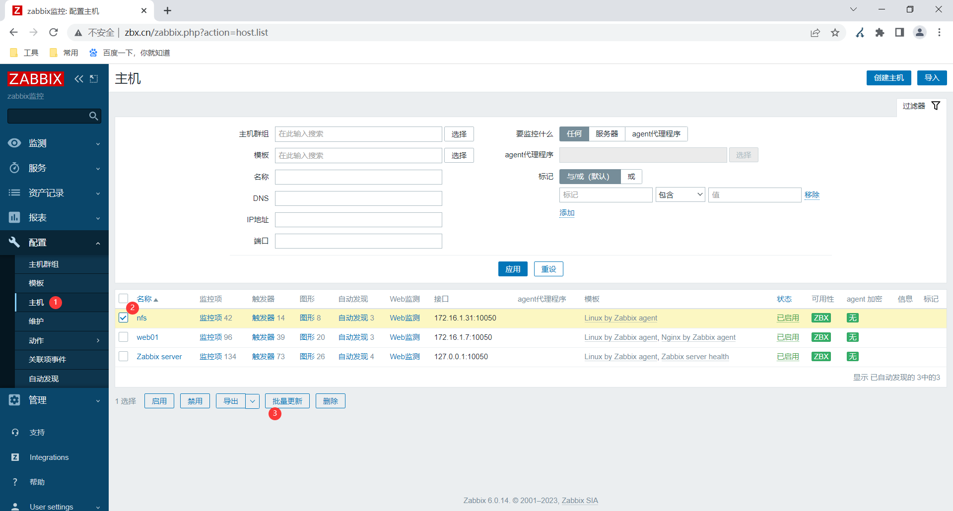The width and height of the screenshot is (953, 511).
Task: Open Chrome profile avatar
Action: coord(920,32)
